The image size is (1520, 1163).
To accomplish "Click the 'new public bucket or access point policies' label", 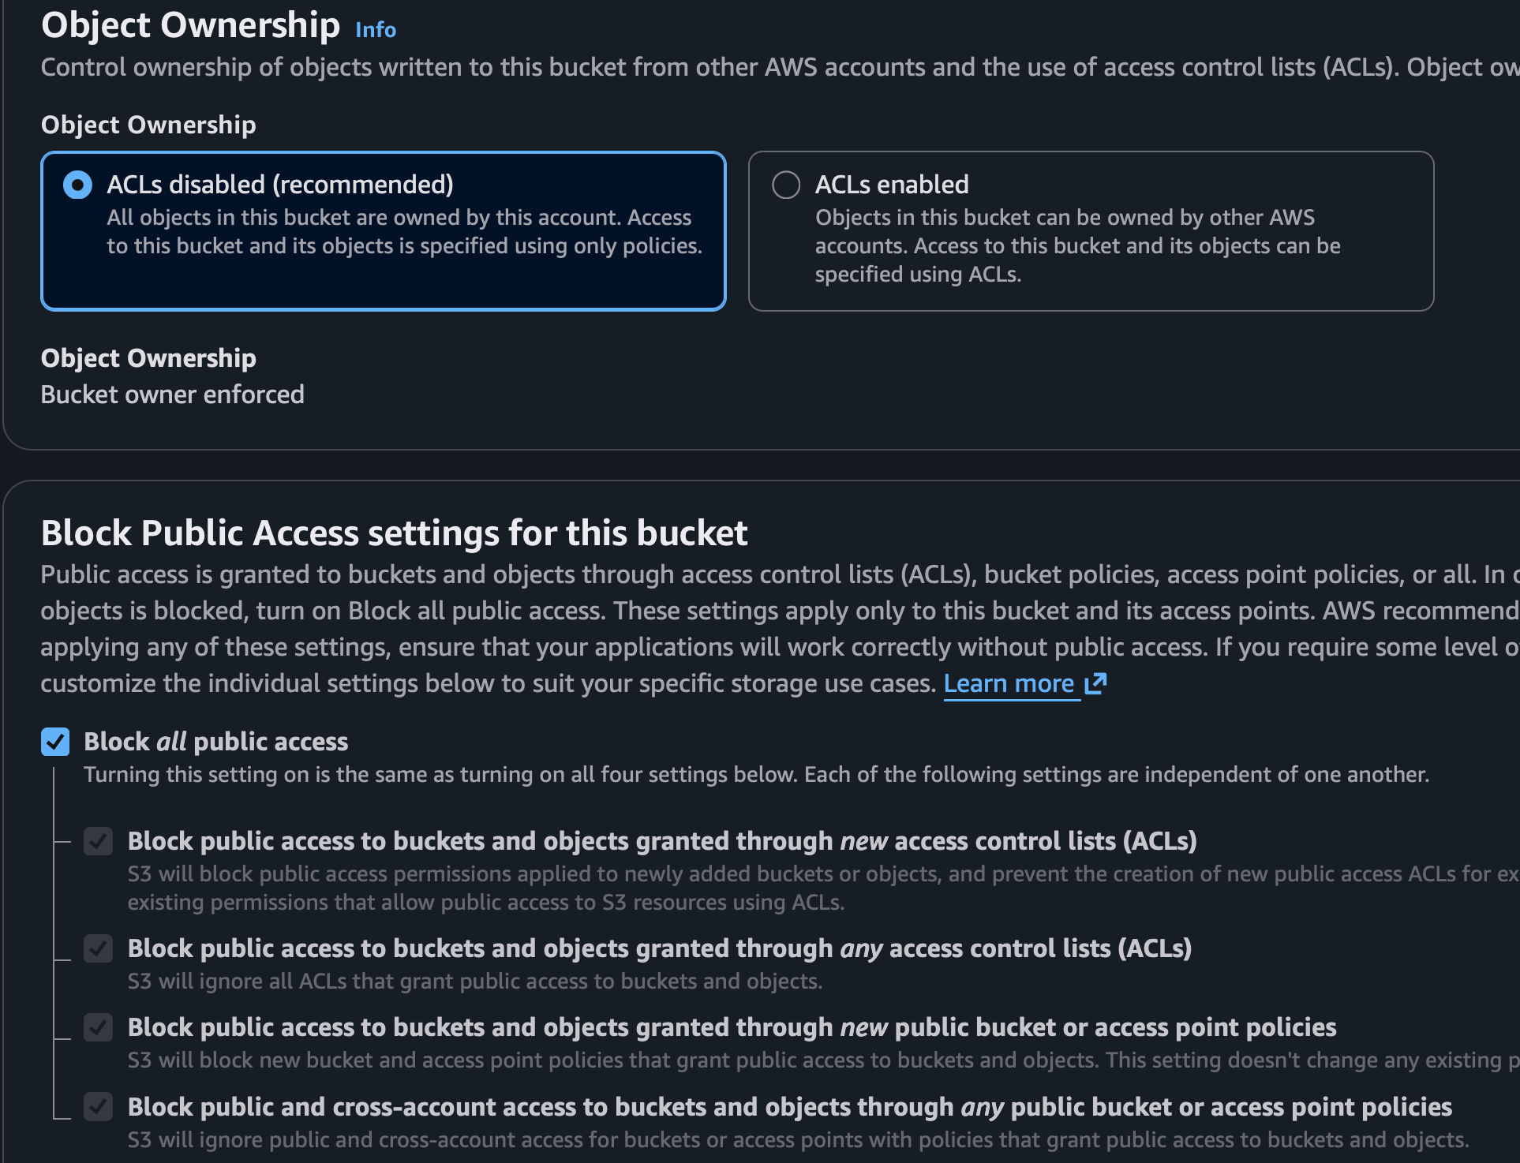I will click(x=732, y=1027).
